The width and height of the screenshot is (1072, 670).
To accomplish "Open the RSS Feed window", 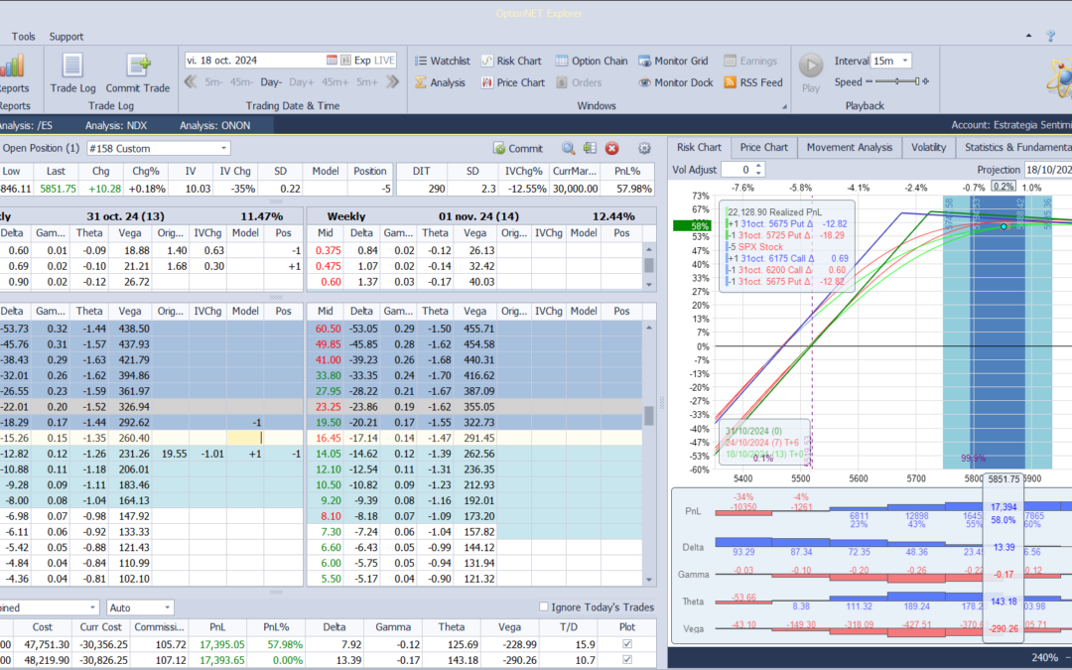I will coord(752,82).
